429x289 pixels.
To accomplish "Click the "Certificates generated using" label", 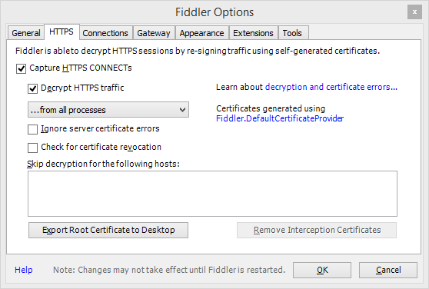I will (x=271, y=108).
